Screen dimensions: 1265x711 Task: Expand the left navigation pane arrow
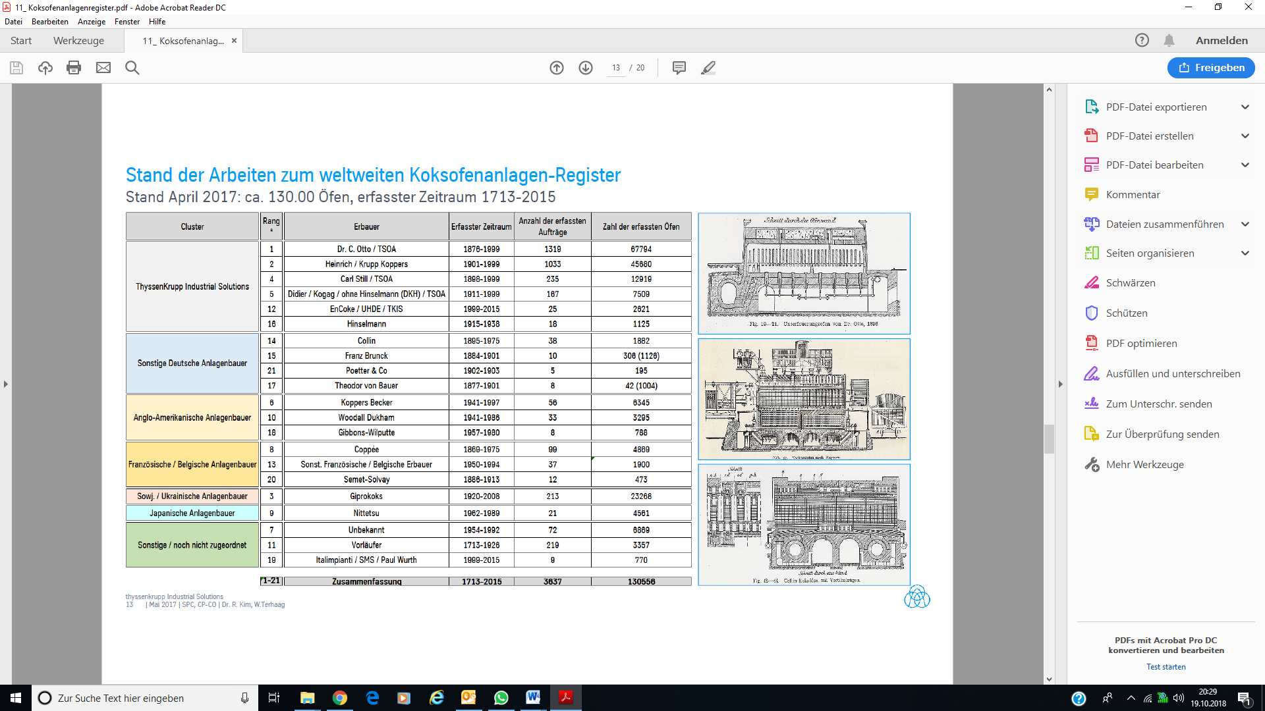6,384
